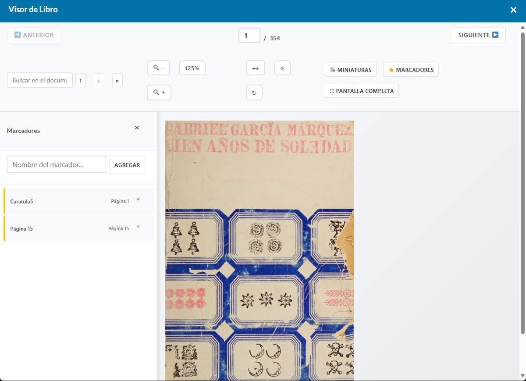The width and height of the screenshot is (526, 381).
Task: Clear the document search with x icon
Action: click(x=117, y=81)
